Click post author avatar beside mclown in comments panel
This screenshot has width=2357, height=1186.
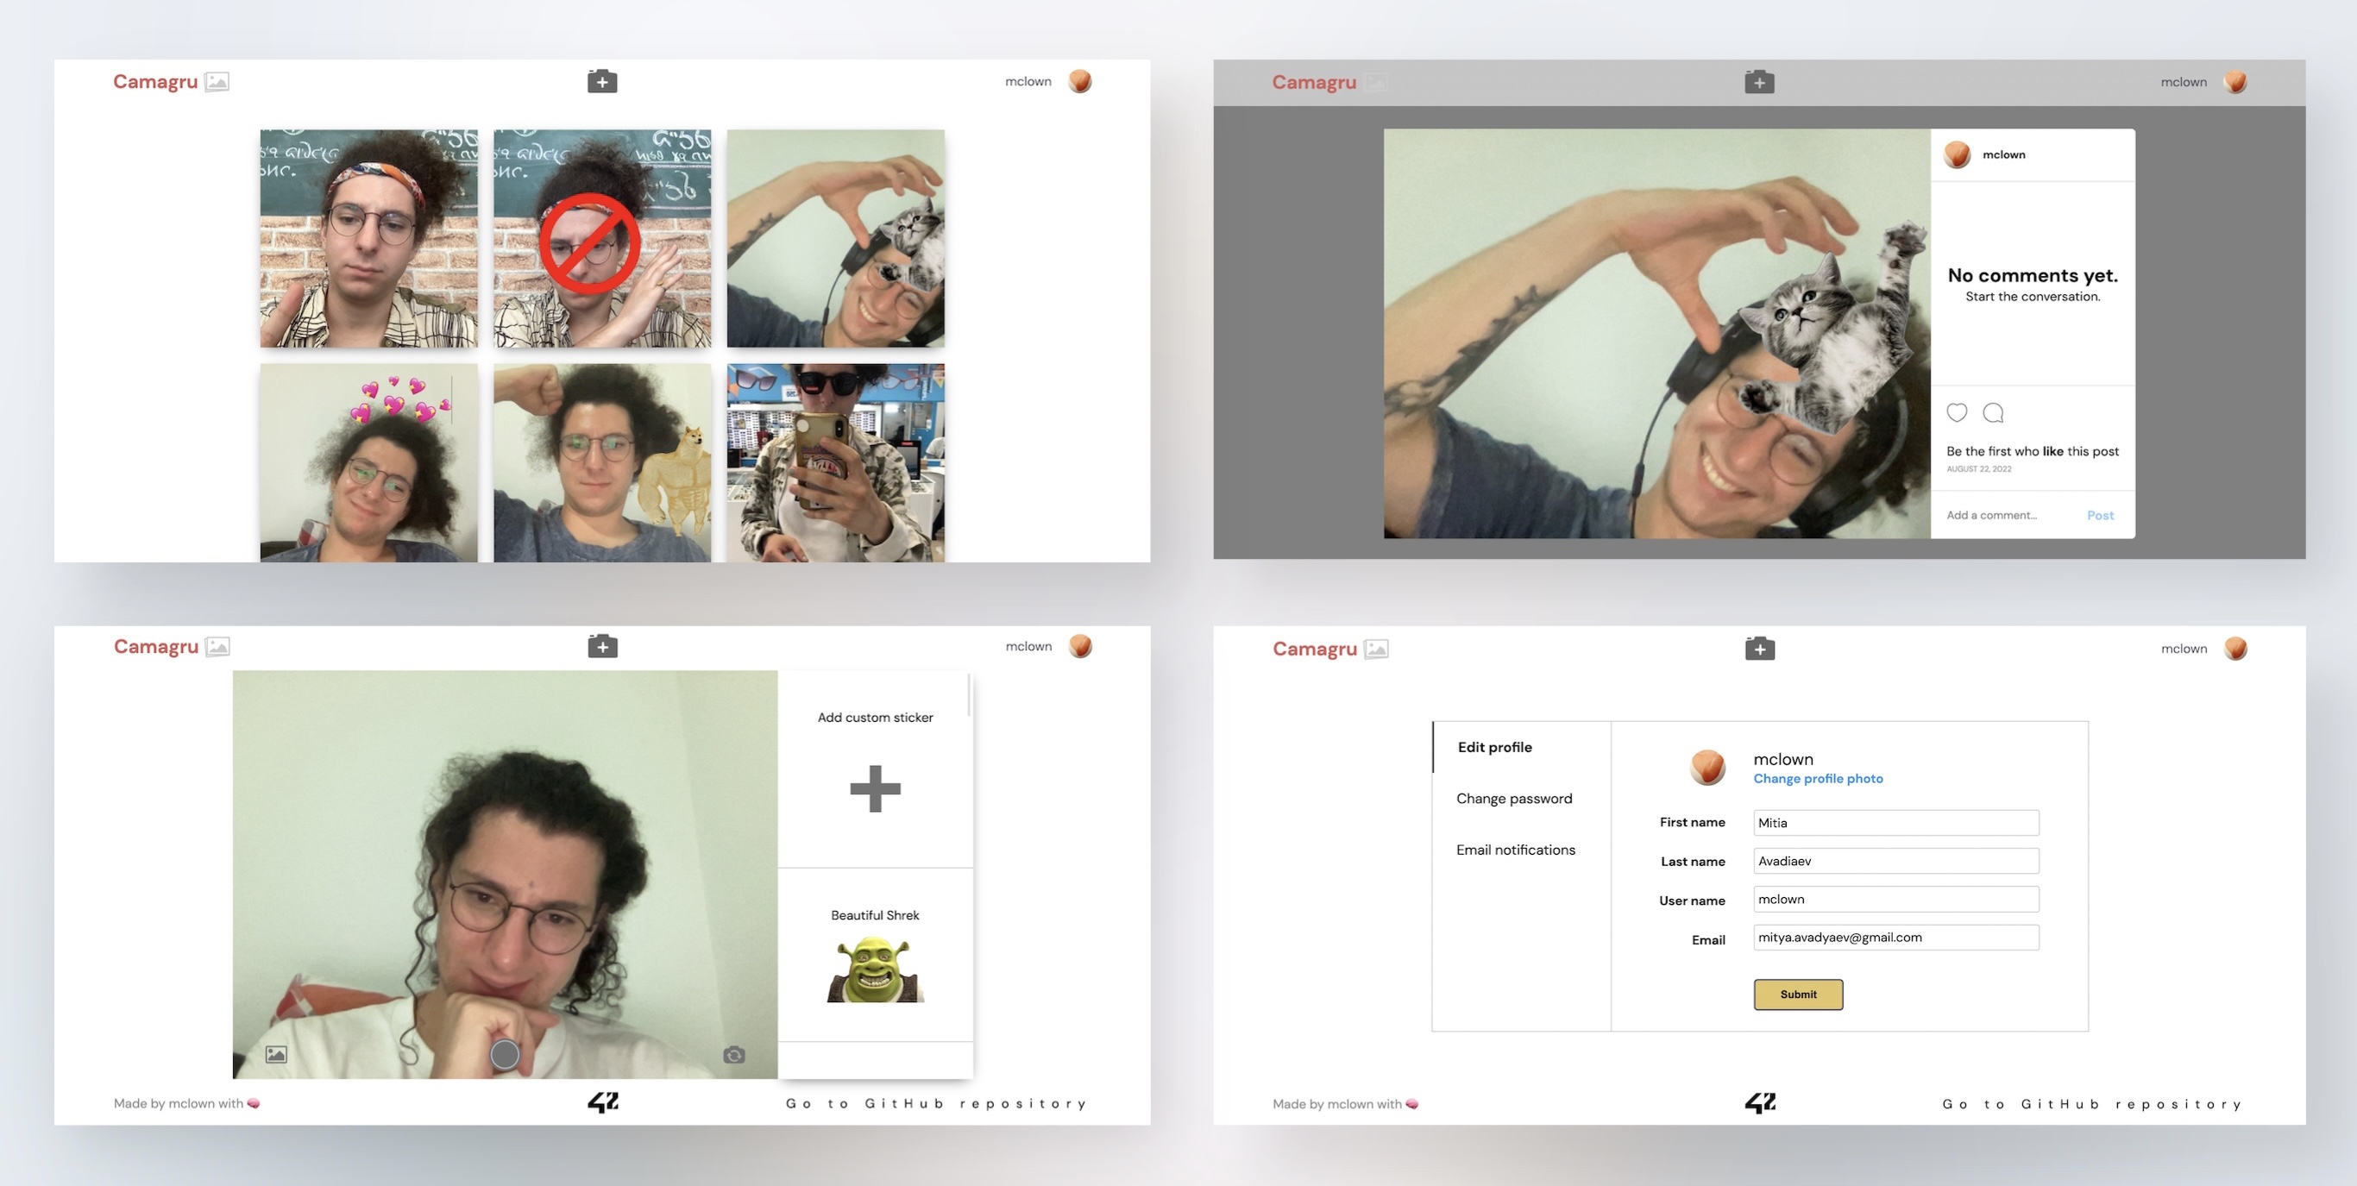[x=1956, y=154]
